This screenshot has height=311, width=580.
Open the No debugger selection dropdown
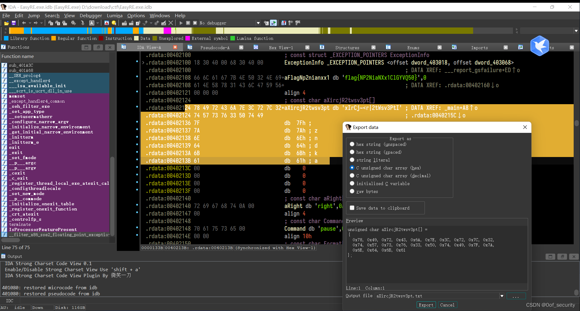pyautogui.click(x=258, y=23)
